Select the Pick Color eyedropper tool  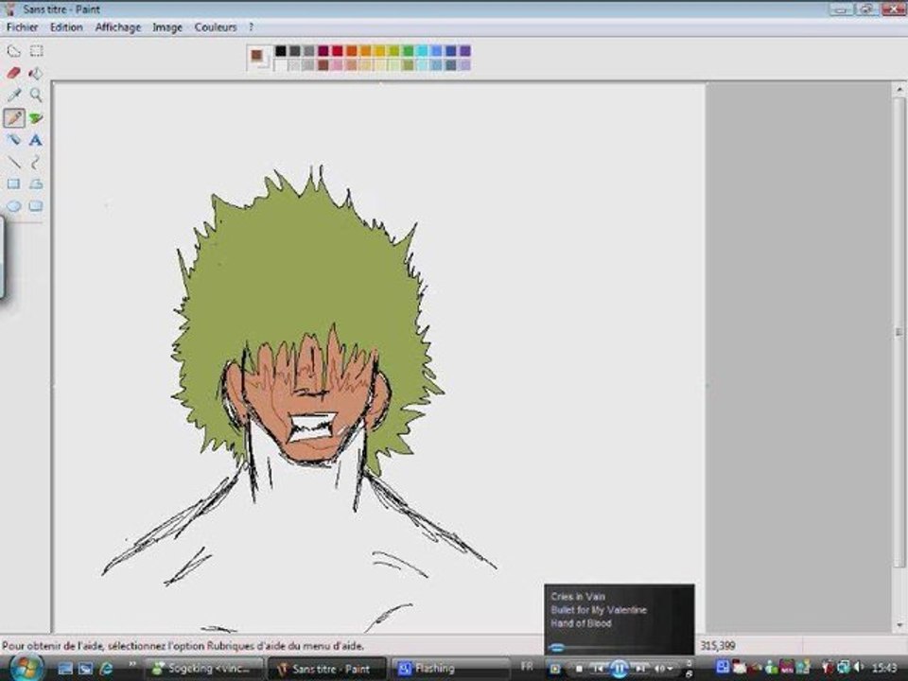tap(13, 95)
